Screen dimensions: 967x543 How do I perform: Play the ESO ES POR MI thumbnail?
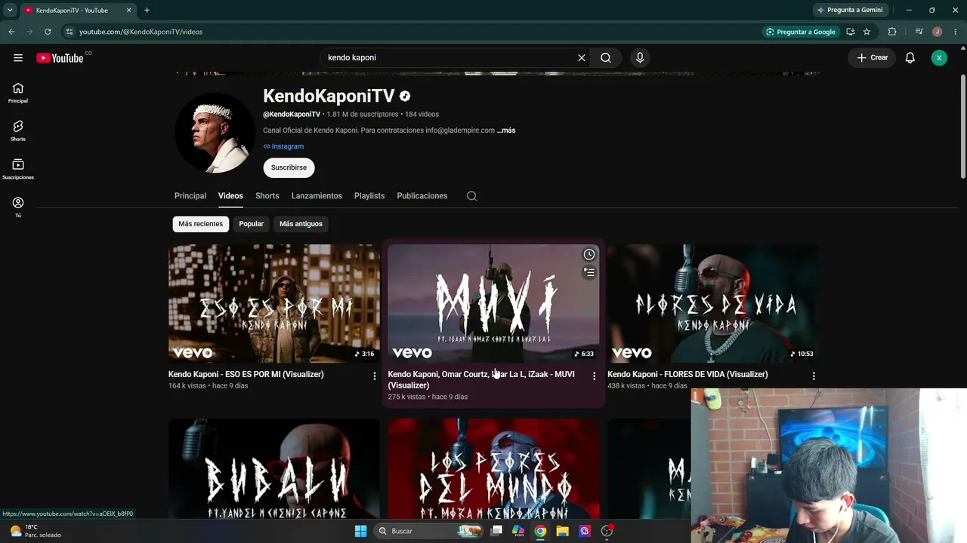tap(274, 303)
